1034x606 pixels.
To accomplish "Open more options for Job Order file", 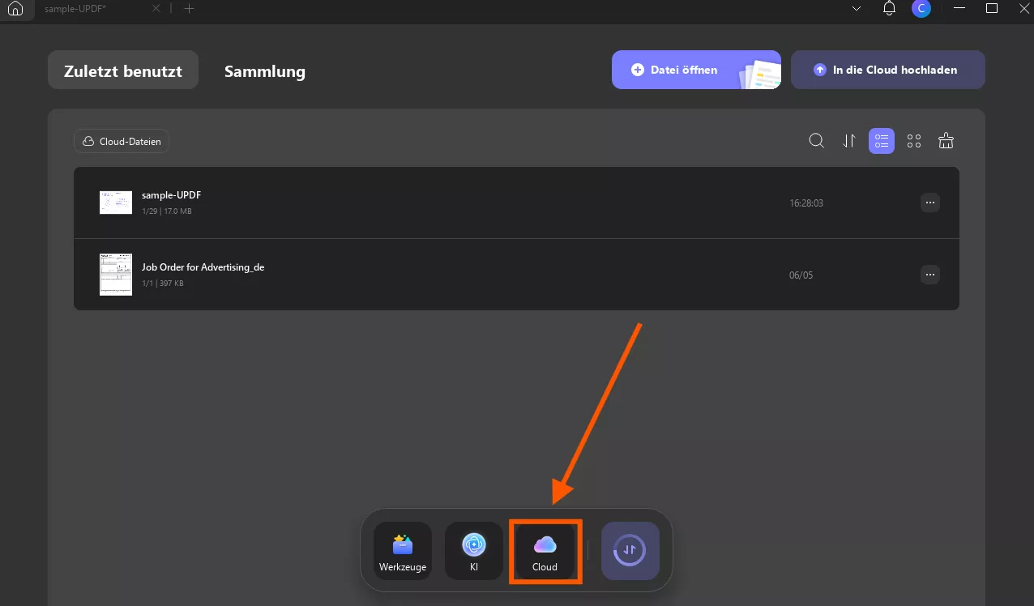I will point(930,274).
